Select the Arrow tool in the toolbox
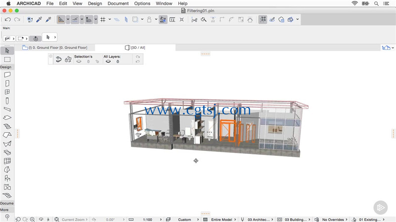This screenshot has width=396, height=222. click(7, 51)
